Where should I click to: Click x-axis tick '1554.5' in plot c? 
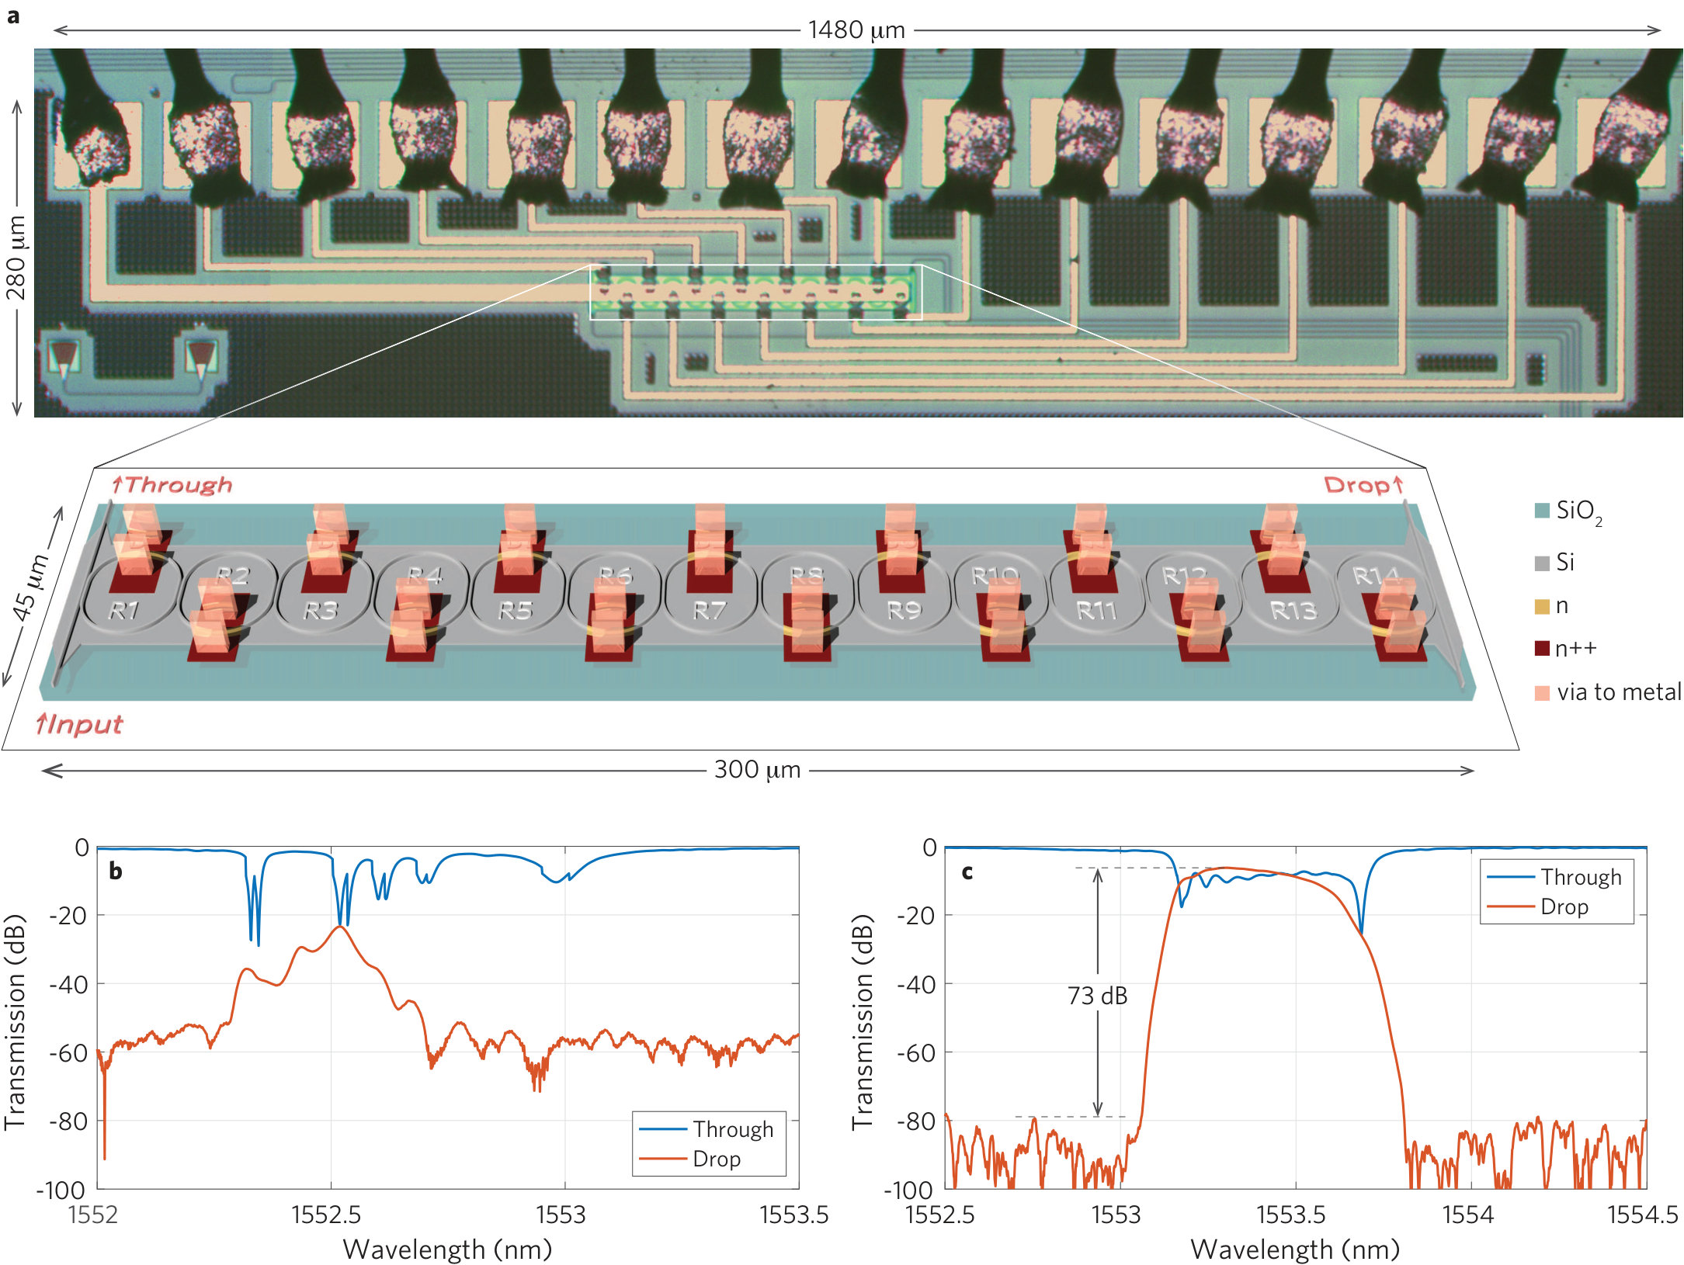pos(1643,1214)
